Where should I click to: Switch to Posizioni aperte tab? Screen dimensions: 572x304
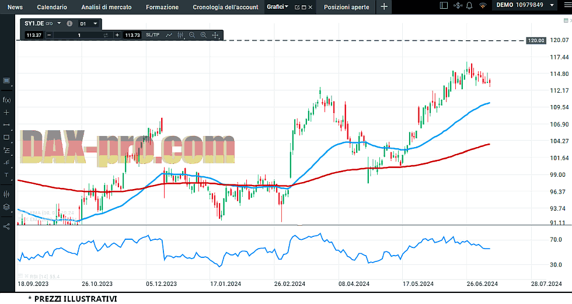346,7
